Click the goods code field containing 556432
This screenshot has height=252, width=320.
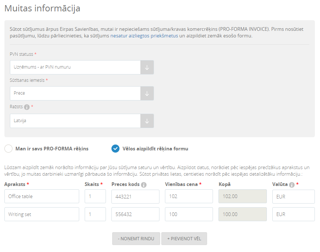[x=135, y=214]
